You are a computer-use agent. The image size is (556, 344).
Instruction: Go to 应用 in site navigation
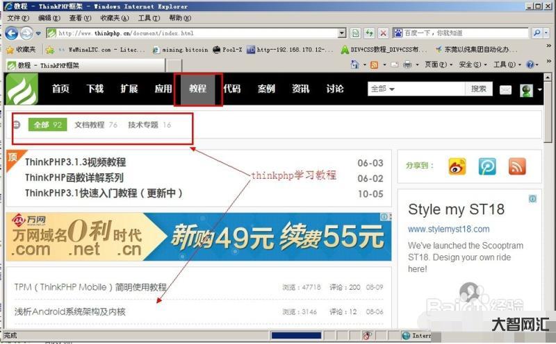[x=163, y=89]
